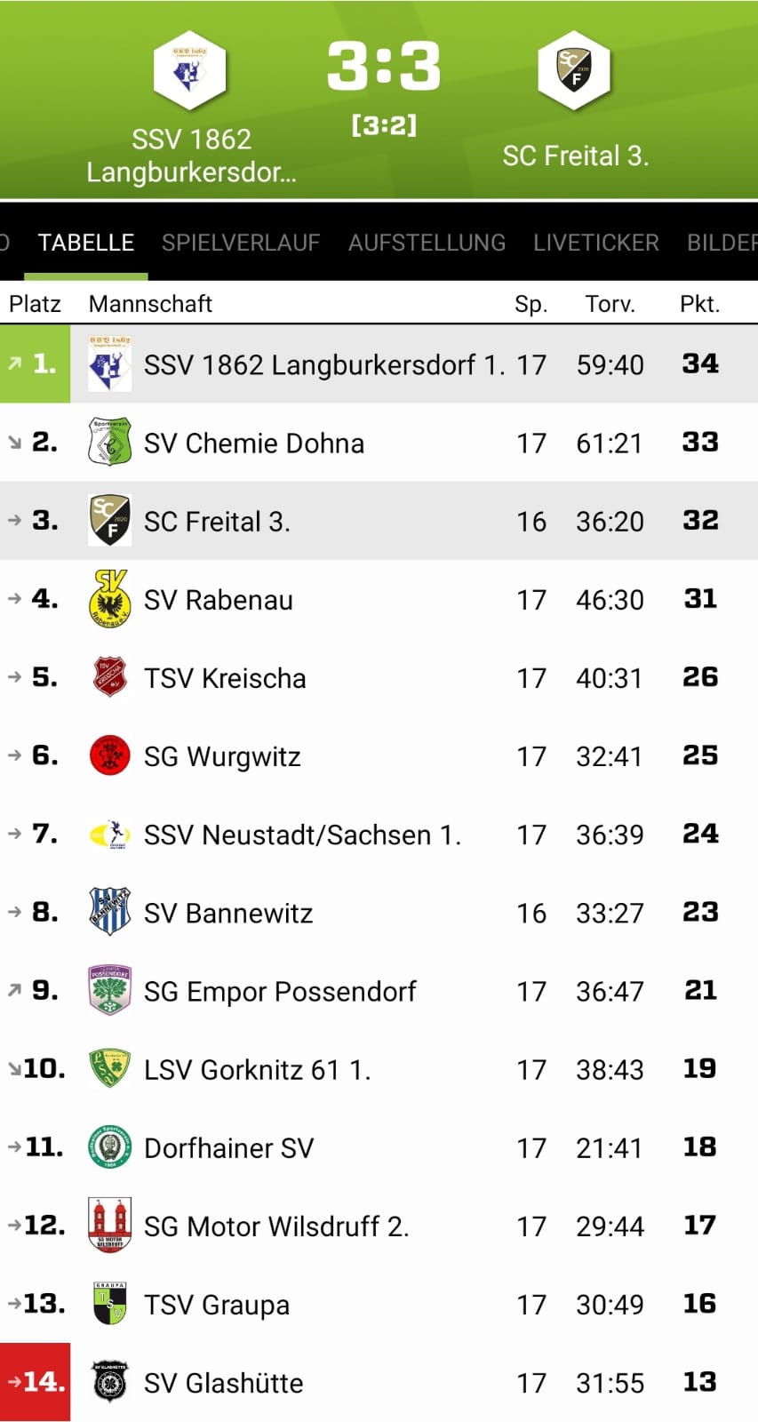Open Dorfhainer SV team name
This screenshot has width=758, height=1422.
coord(229,1147)
